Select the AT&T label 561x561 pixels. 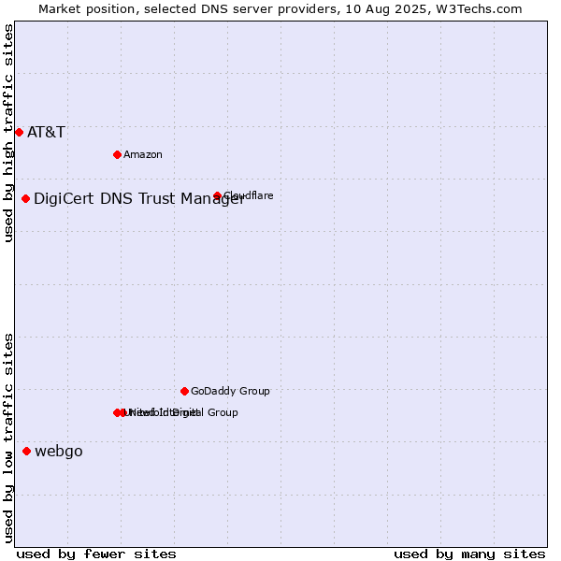coord(46,133)
